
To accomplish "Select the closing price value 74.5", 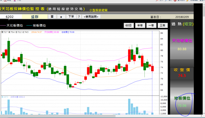I will point(182,76).
